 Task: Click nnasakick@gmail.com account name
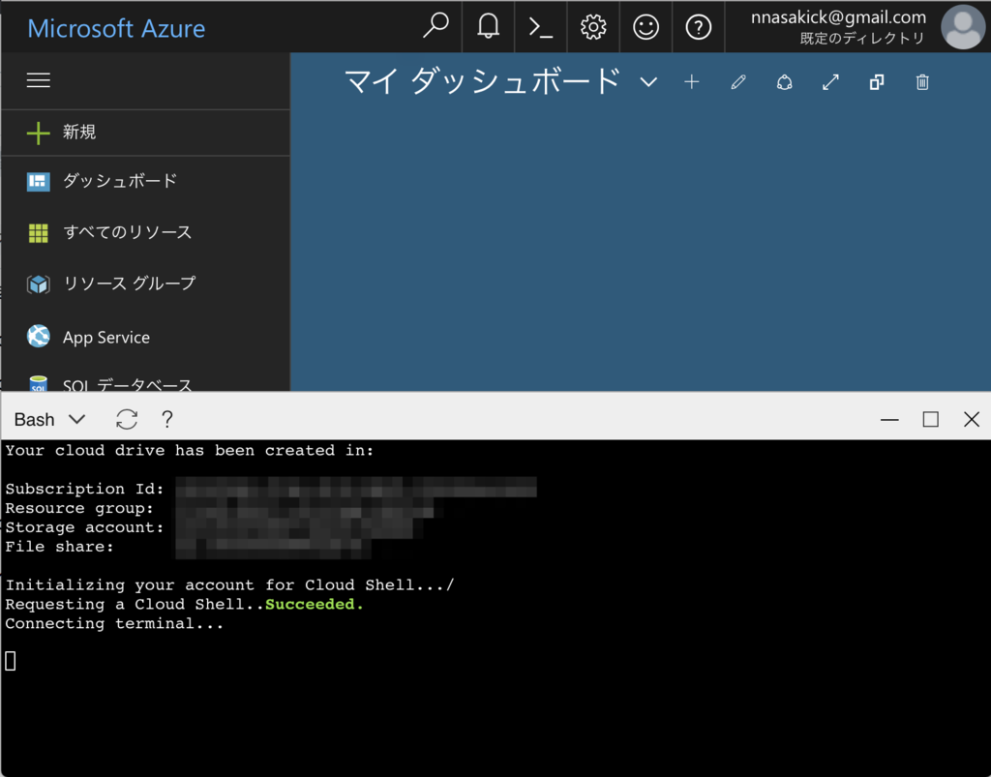838,17
